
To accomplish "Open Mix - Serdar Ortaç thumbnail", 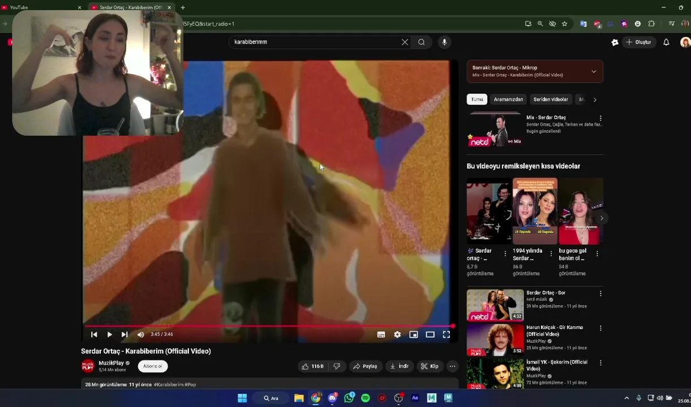I will click(x=495, y=129).
